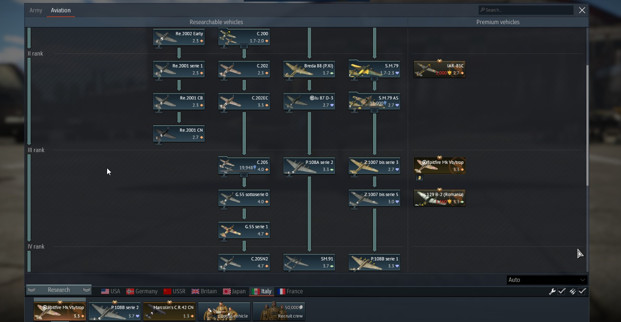Switch nation to France

pos(290,292)
